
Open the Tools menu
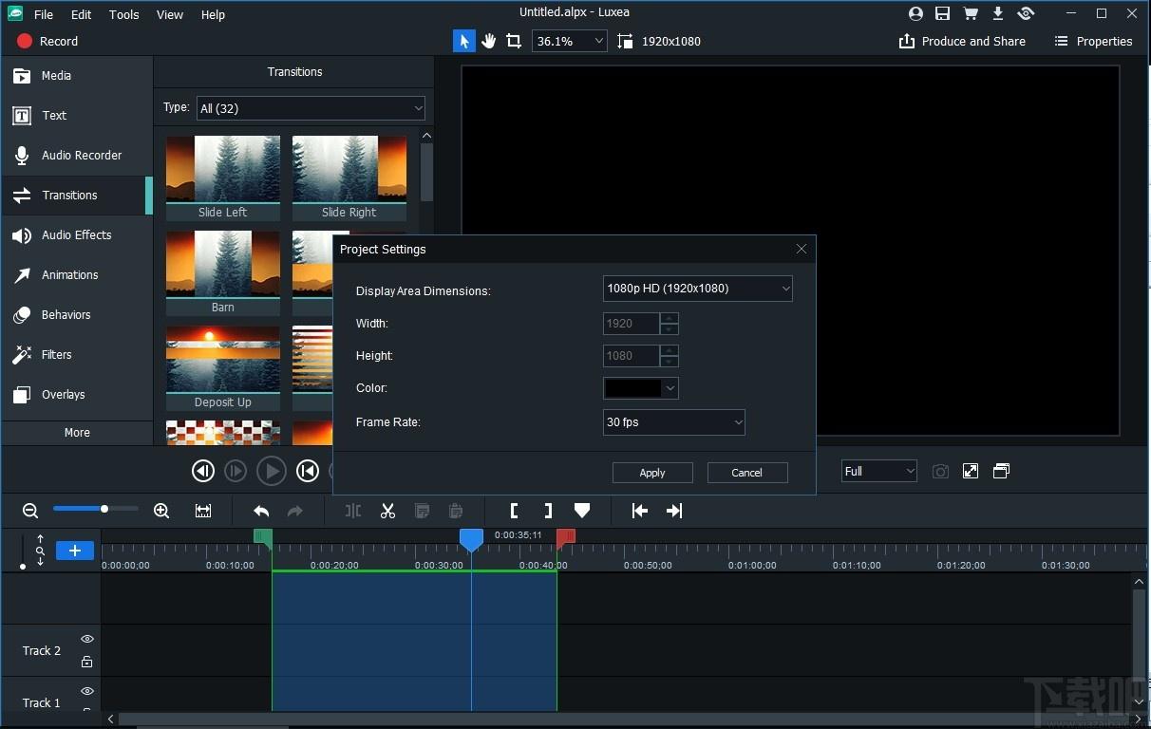click(124, 14)
